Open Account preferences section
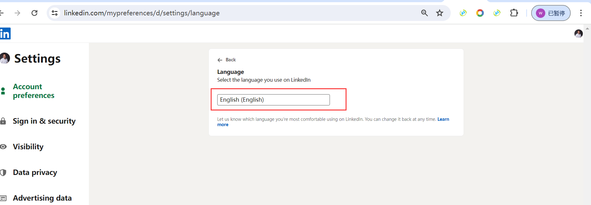This screenshot has width=591, height=205. pyautogui.click(x=33, y=91)
